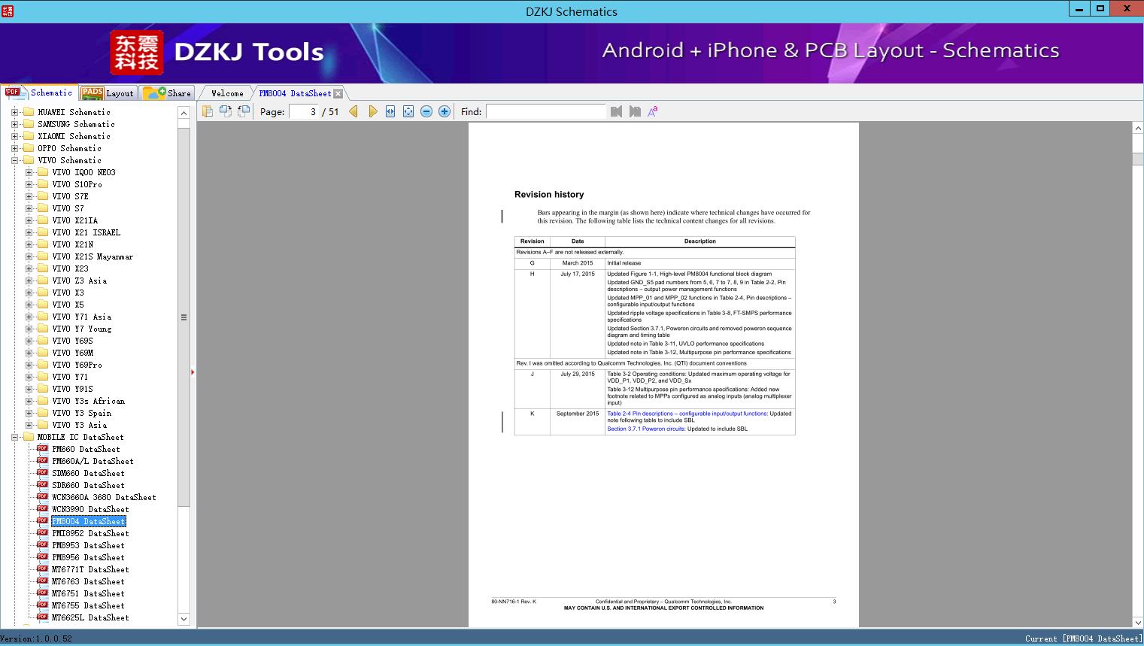Zoom in with the plus icon
This screenshot has height=646, width=1144.
(445, 111)
